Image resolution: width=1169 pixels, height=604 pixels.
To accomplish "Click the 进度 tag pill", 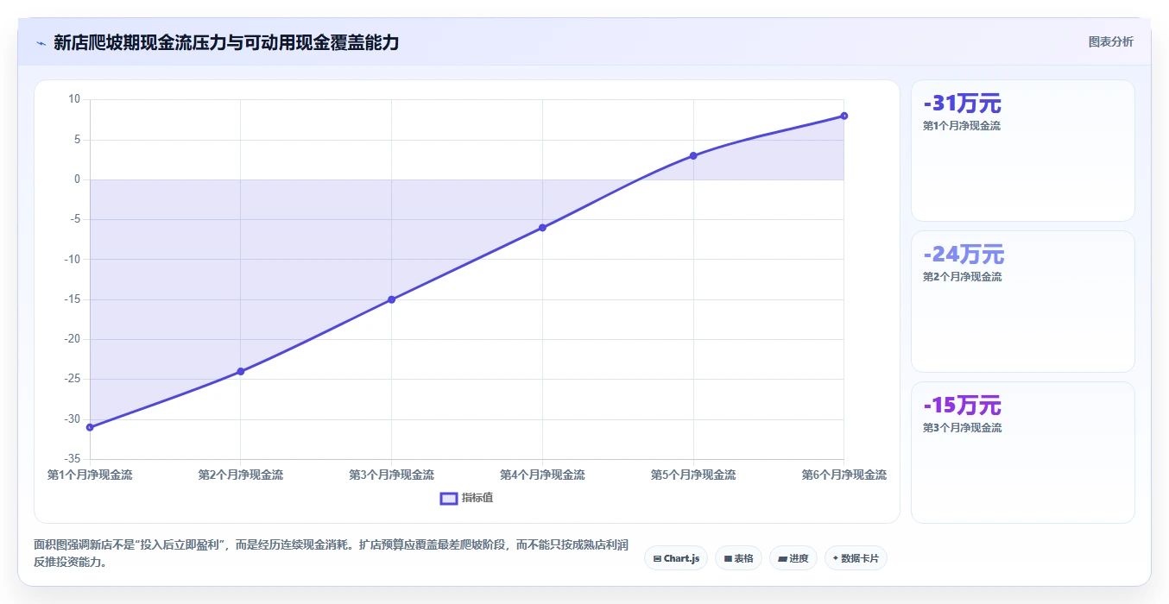I will coord(793,558).
